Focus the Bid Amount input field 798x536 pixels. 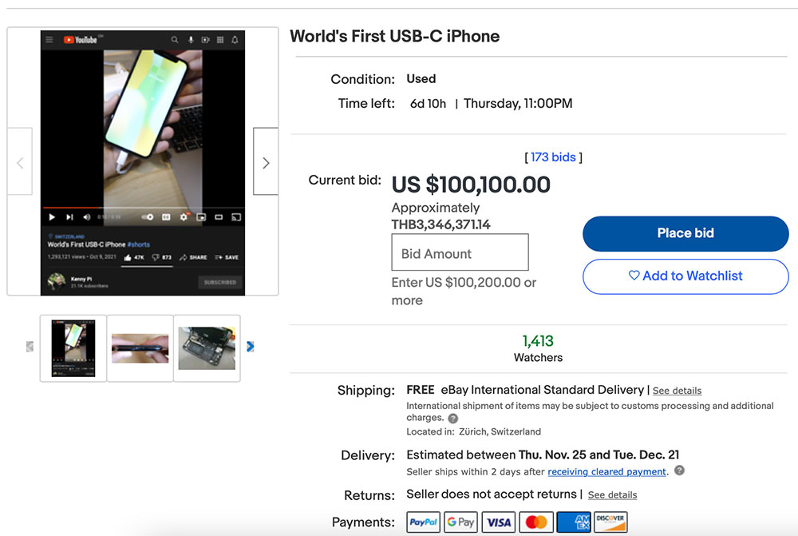tap(460, 253)
